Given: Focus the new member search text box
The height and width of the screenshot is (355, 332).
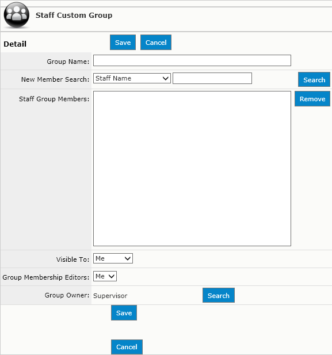Looking at the screenshot, I should pos(212,78).
